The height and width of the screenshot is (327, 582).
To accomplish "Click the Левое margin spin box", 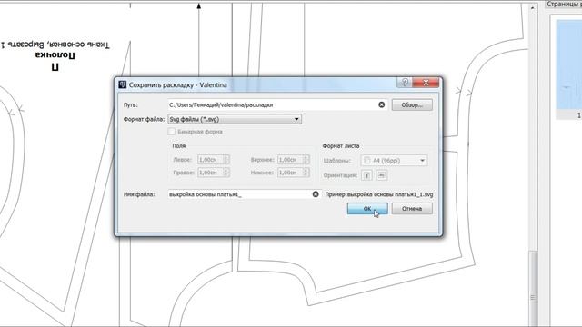I will pos(214,160).
